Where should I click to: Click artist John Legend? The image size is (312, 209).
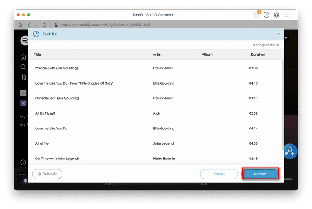click(163, 143)
